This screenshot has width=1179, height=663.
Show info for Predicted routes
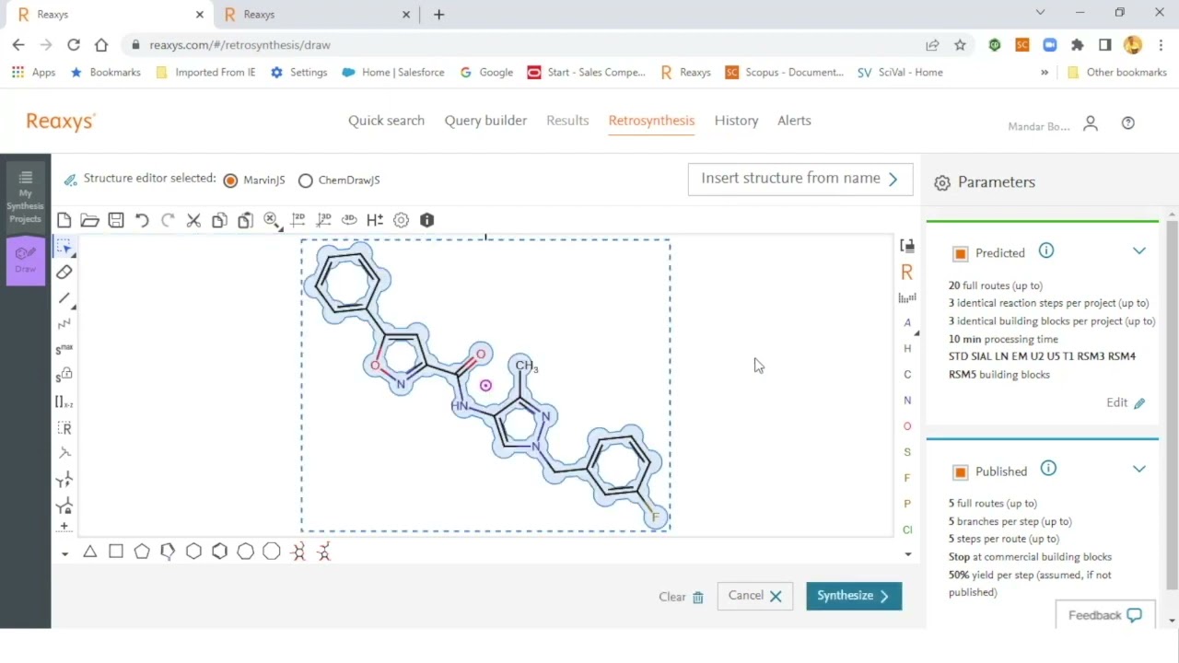pos(1046,251)
